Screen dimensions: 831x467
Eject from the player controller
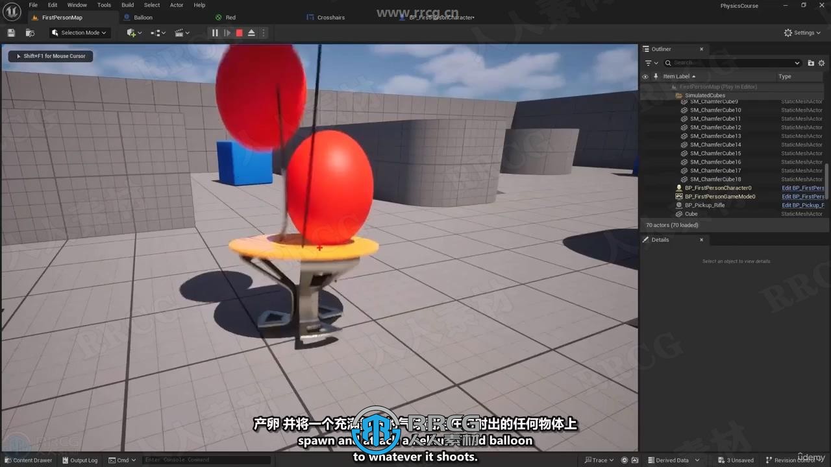click(x=251, y=32)
